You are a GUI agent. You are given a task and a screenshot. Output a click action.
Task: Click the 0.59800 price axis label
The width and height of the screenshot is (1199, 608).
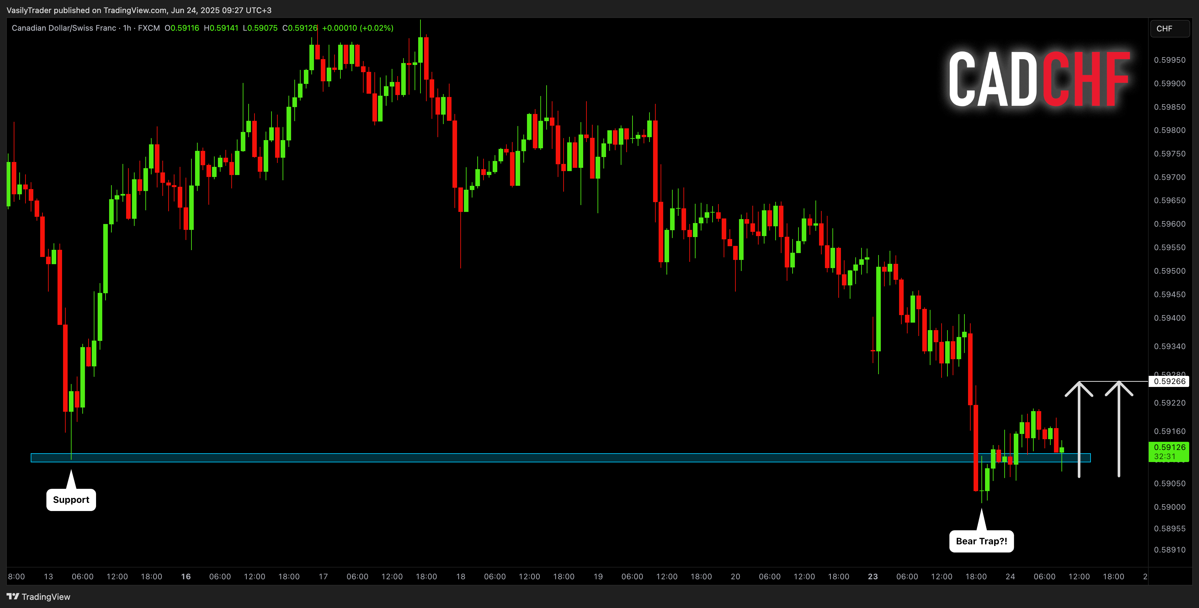click(1170, 130)
